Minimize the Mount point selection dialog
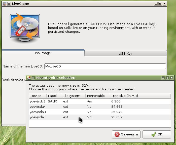Viewport: 176px width, 145px height. click(163, 78)
